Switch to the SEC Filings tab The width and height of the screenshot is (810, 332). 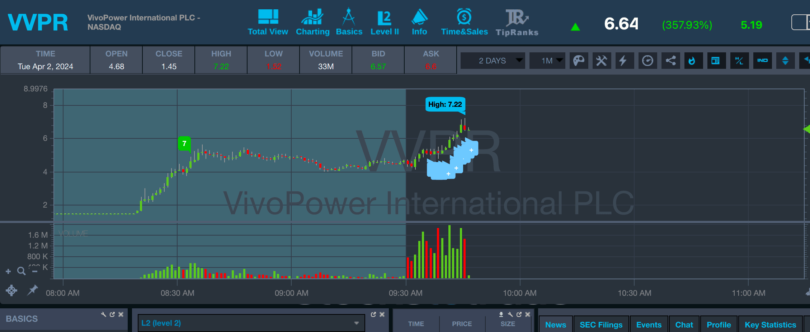point(601,324)
